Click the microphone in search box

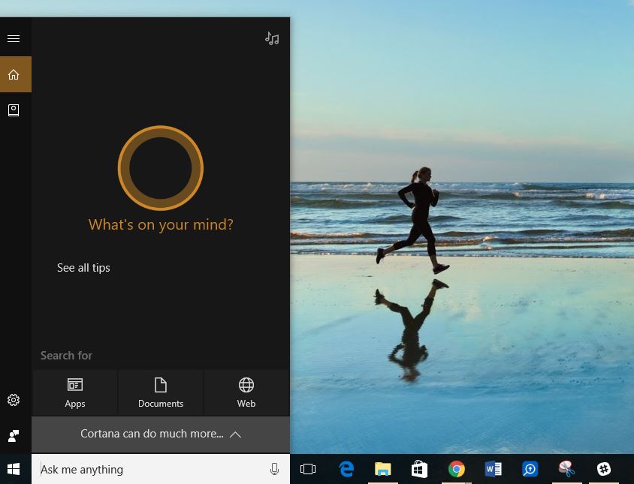click(274, 469)
